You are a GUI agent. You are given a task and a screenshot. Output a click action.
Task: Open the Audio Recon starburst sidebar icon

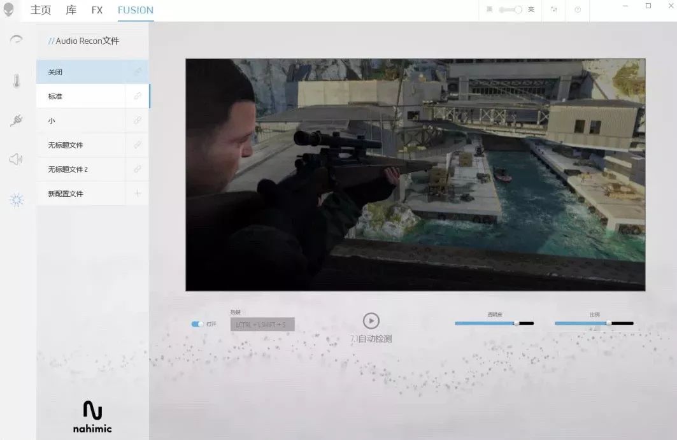point(17,200)
